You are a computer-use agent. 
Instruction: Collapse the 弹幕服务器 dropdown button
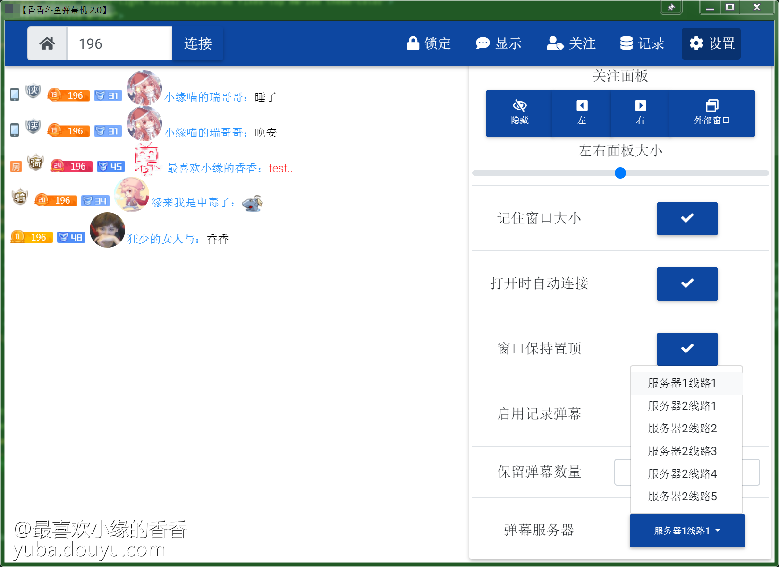tap(687, 531)
